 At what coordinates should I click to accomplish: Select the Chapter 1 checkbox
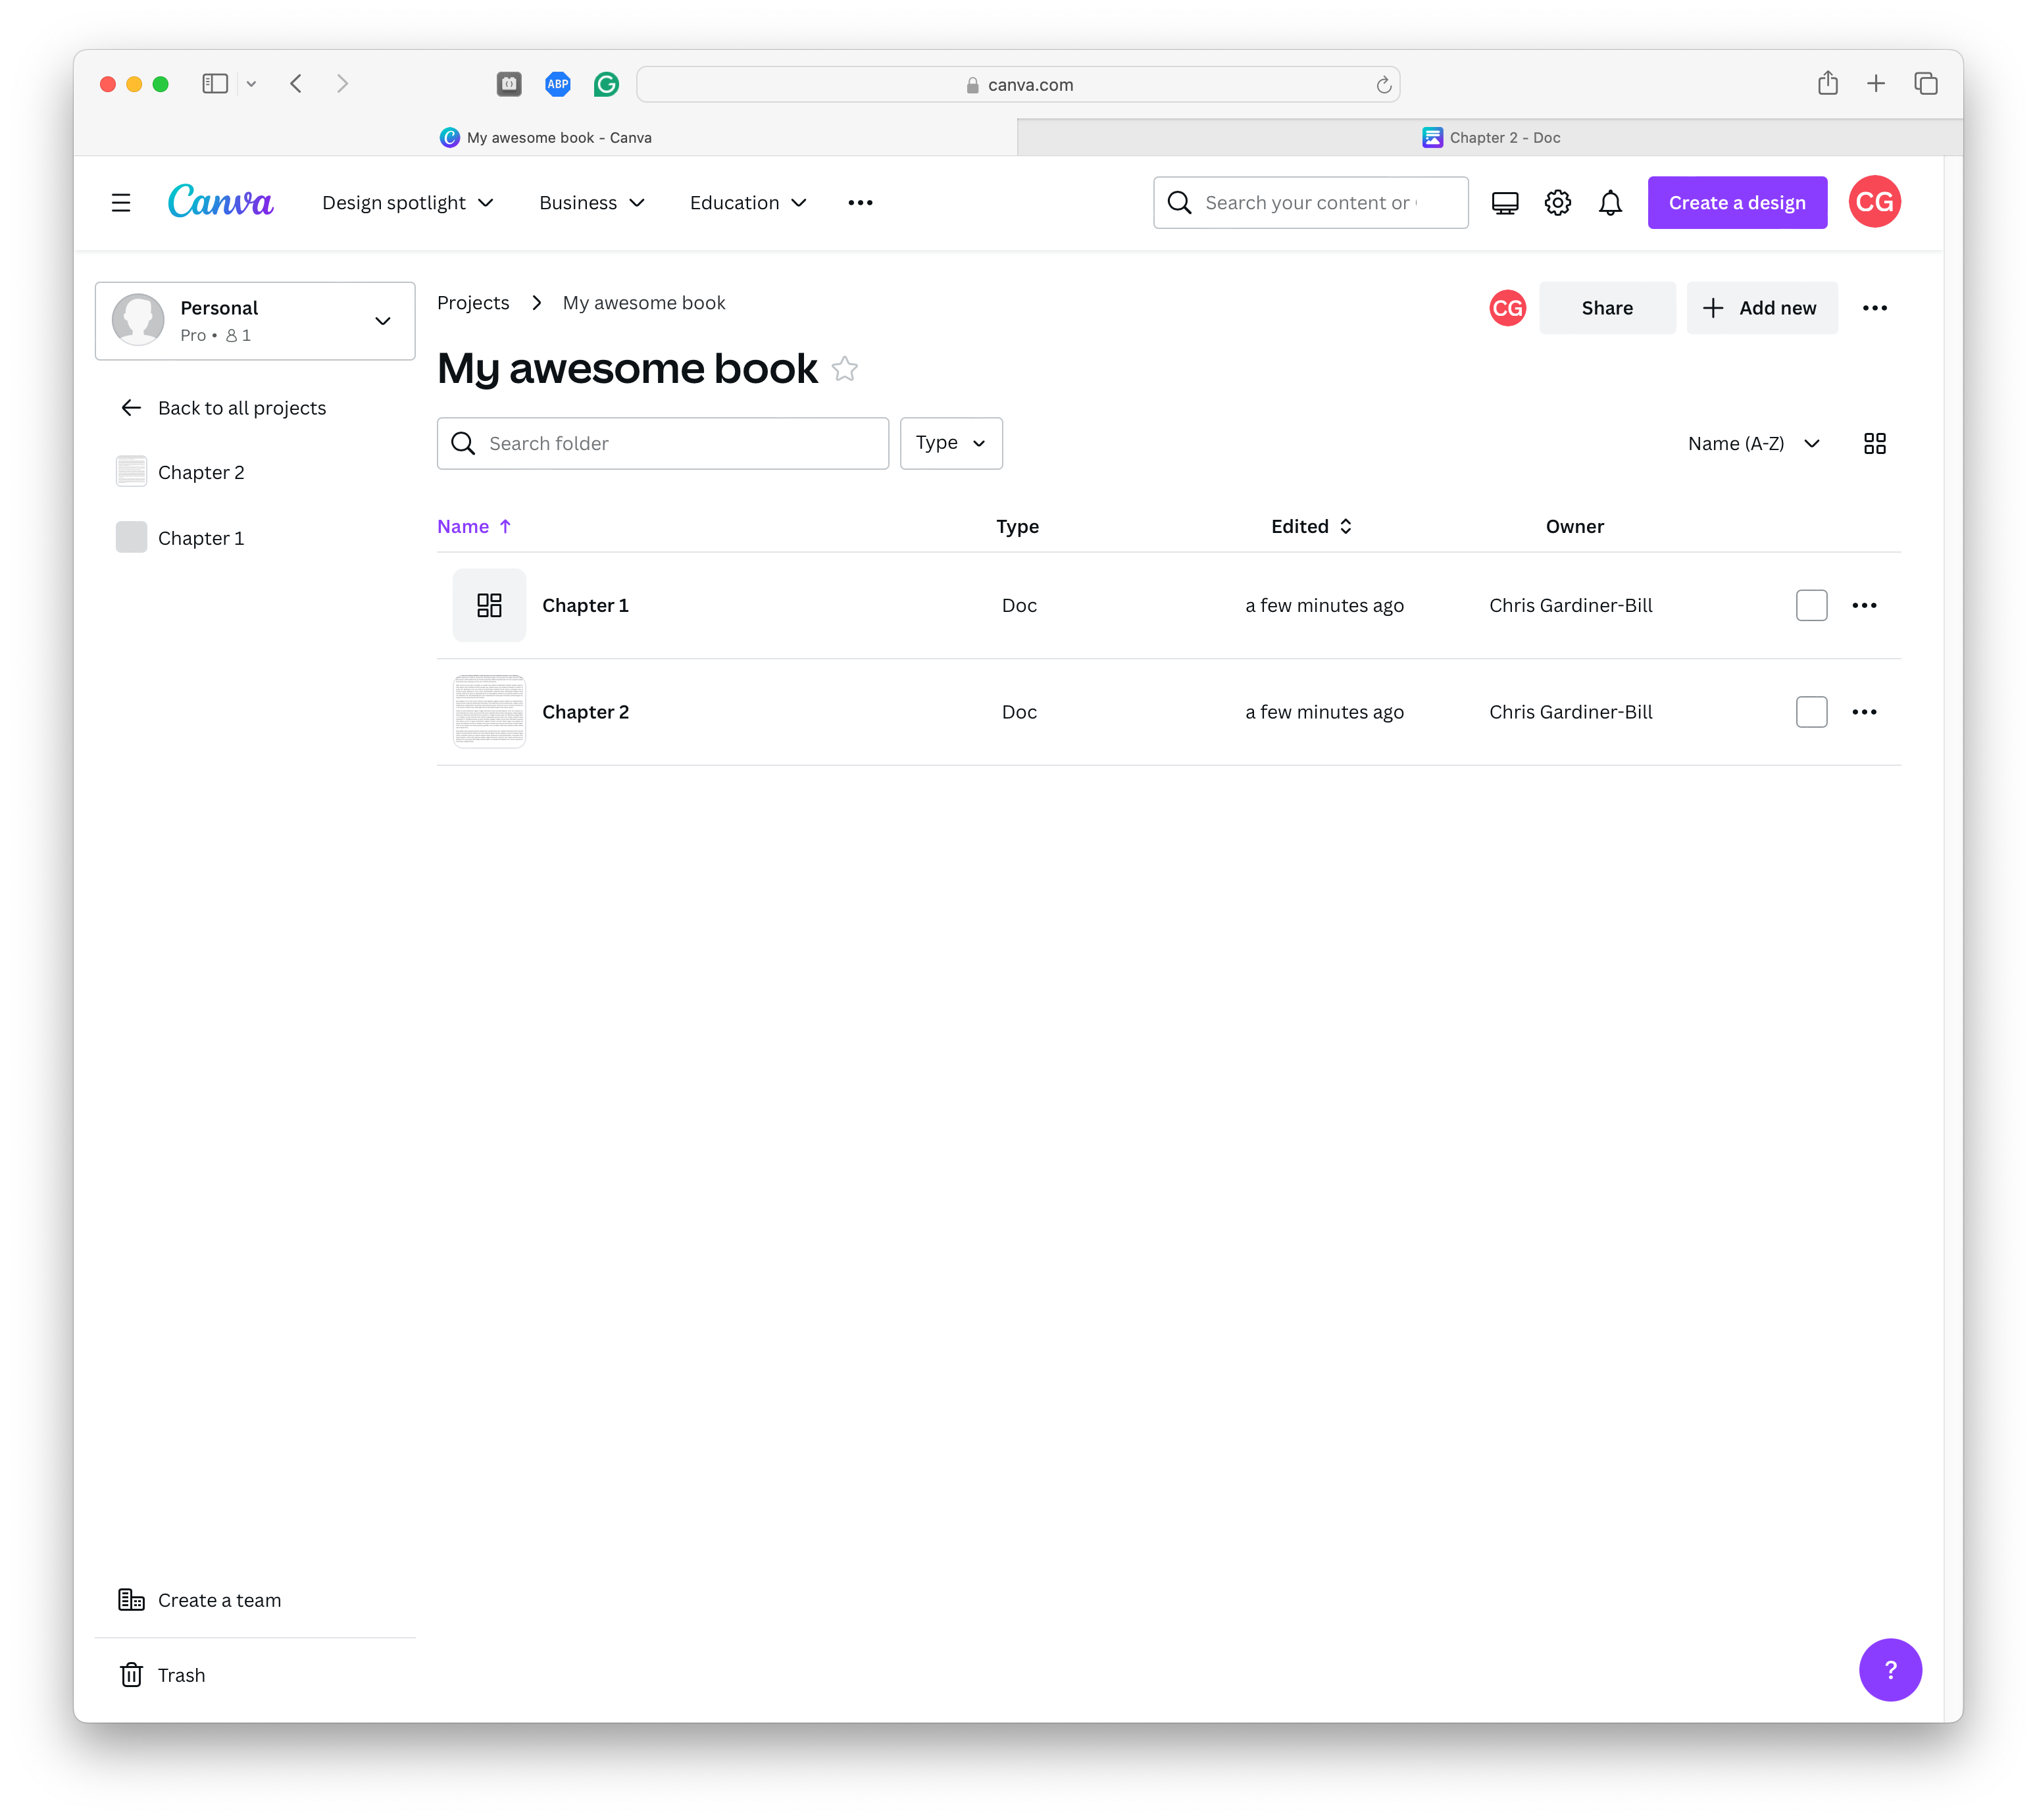1811,605
